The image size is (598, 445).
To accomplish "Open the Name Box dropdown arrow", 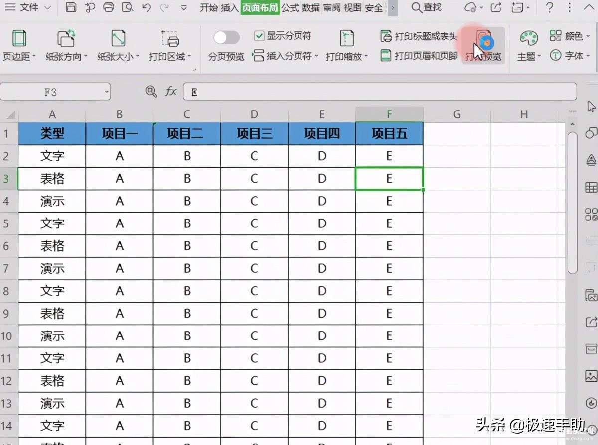I will point(107,92).
